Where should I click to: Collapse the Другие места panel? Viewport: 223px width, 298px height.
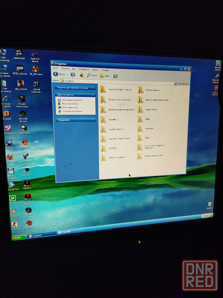coord(75,95)
